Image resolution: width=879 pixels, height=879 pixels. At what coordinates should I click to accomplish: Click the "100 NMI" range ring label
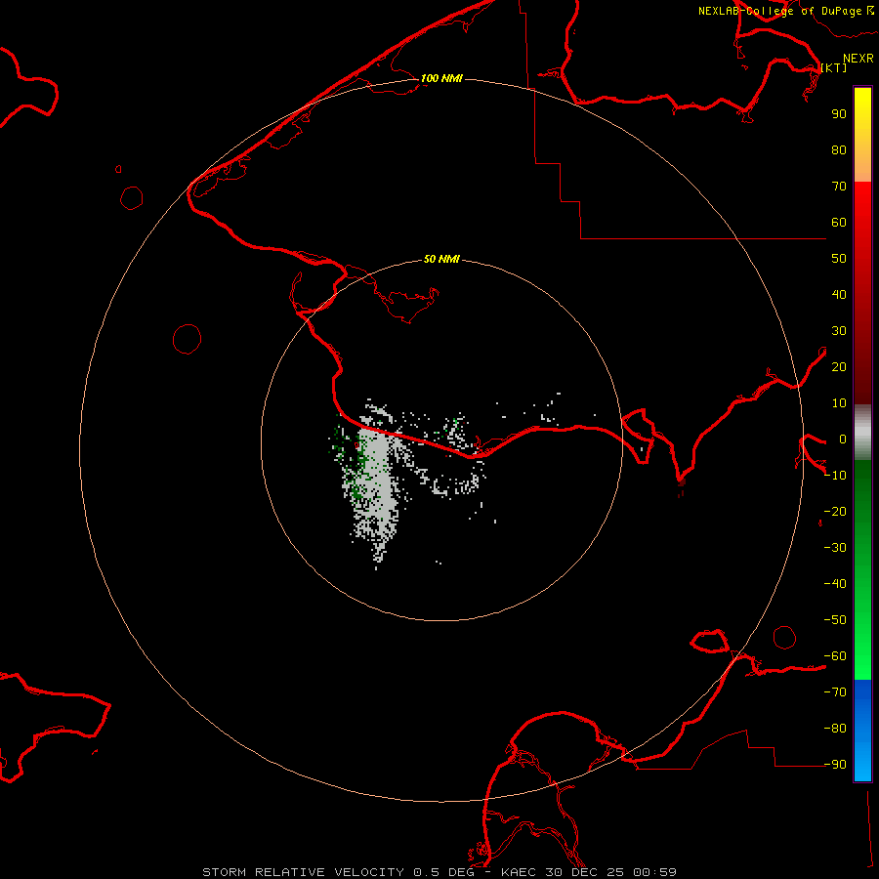tap(441, 78)
